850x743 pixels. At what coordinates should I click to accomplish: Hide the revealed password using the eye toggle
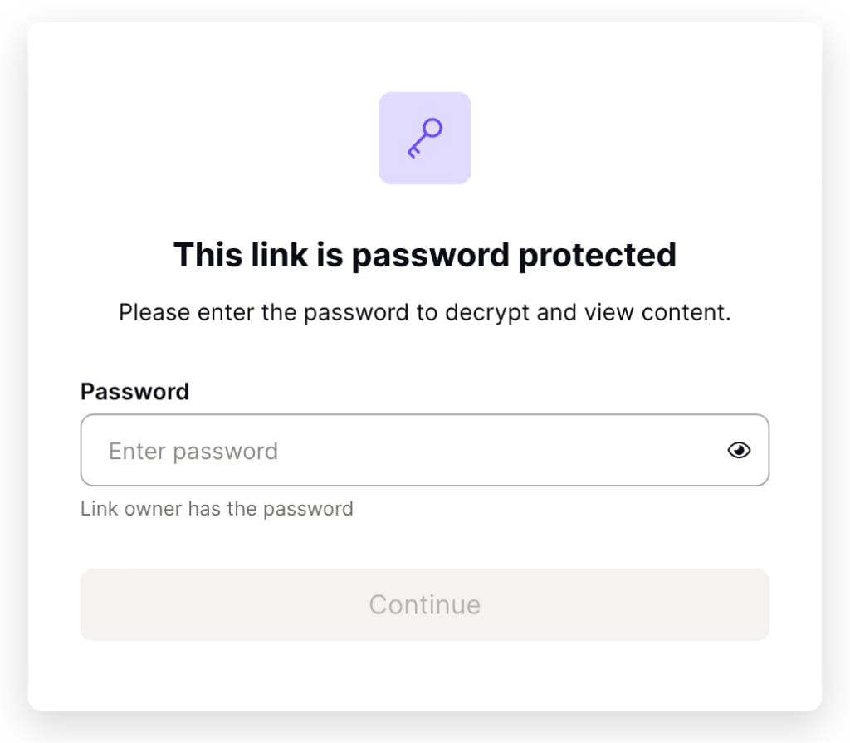click(739, 450)
